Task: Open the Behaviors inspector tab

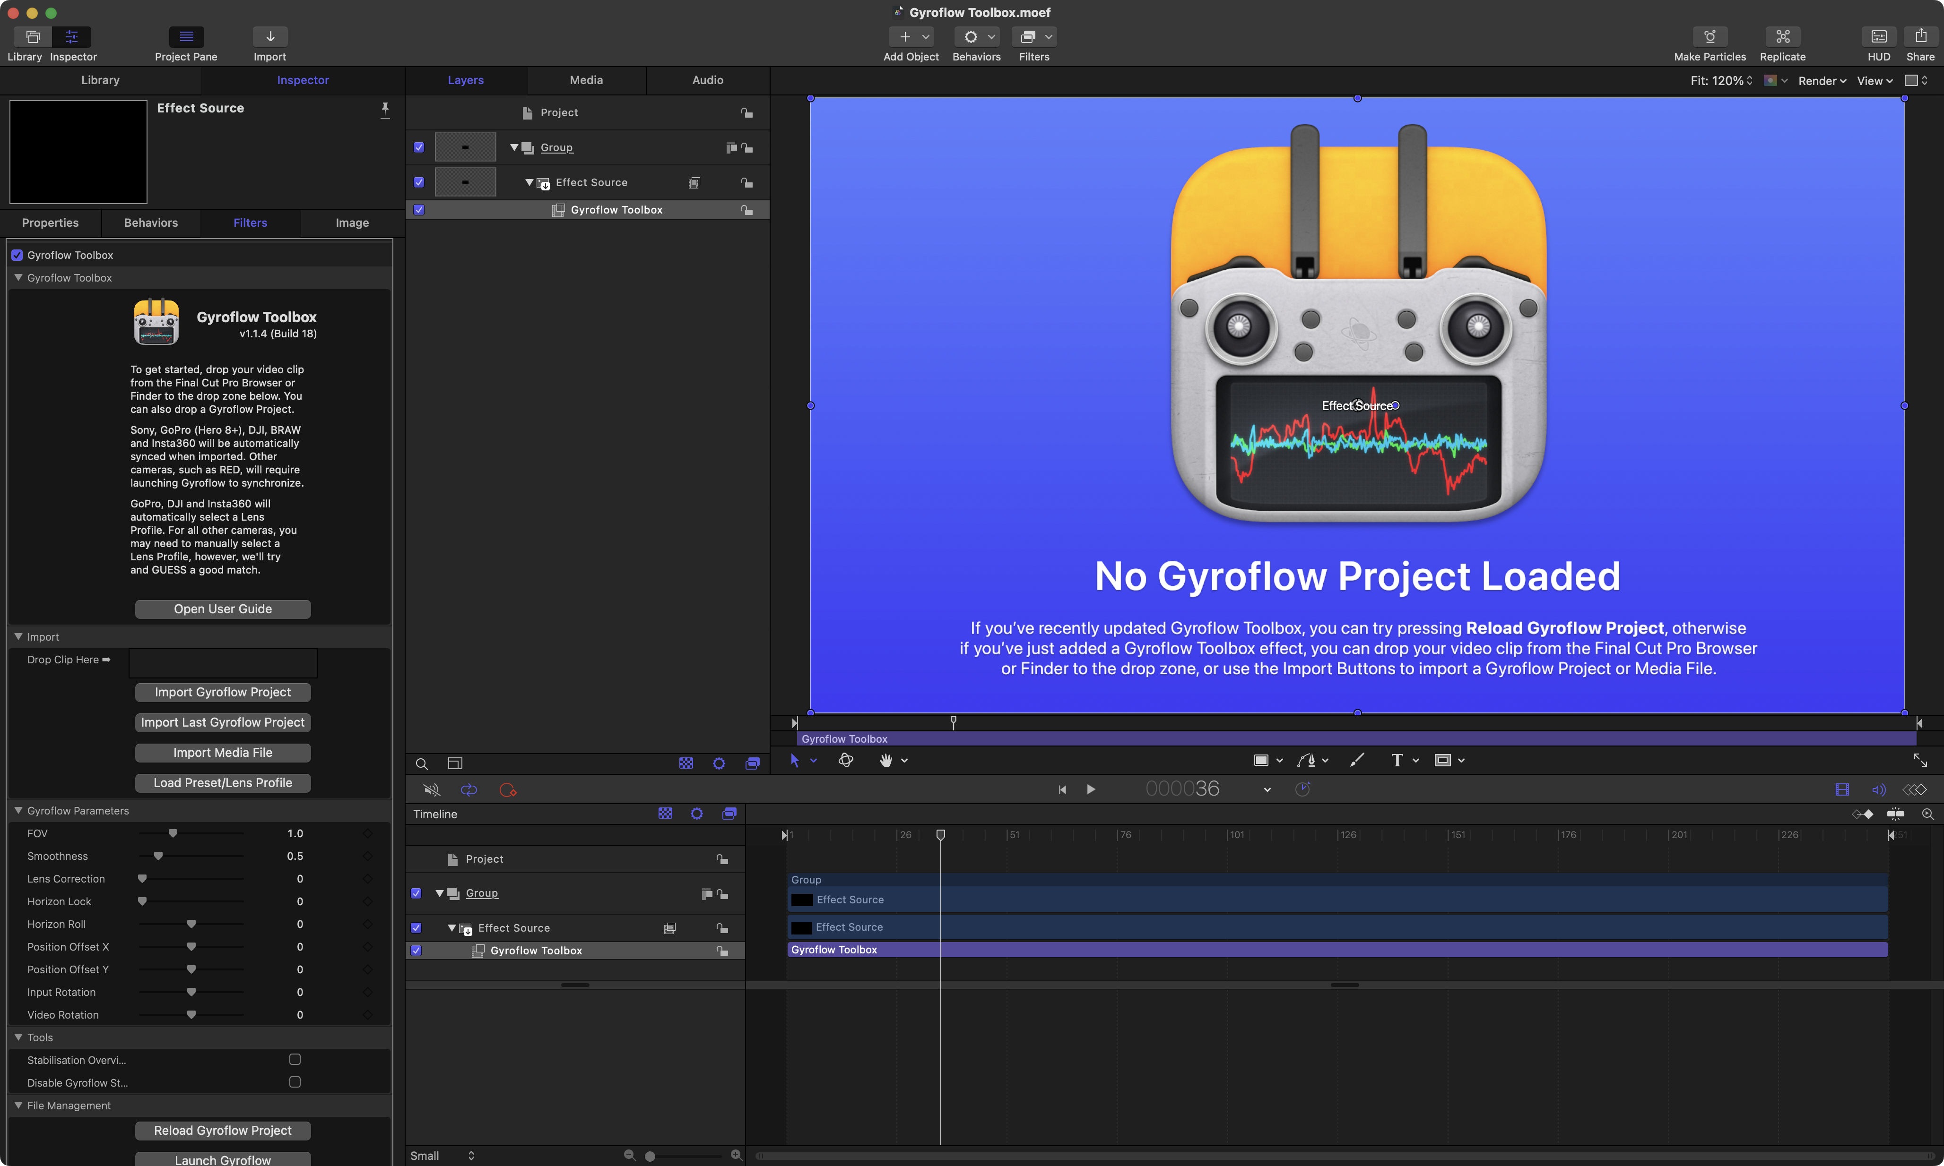Action: pos(150,223)
